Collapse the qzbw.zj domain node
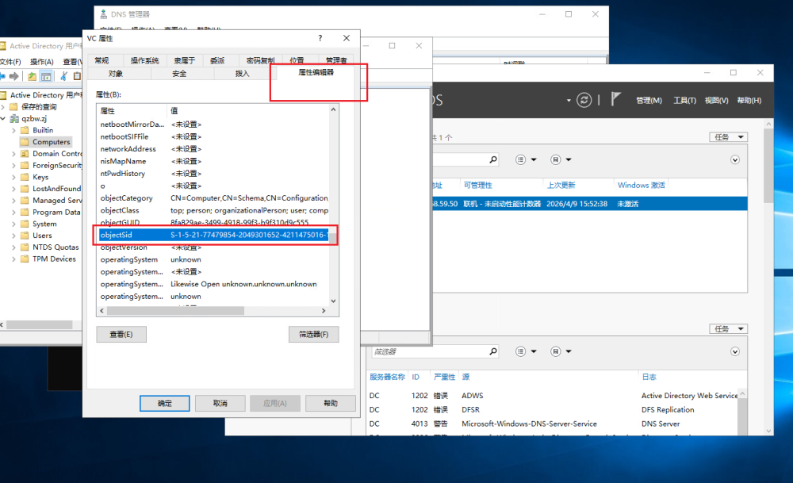Image resolution: width=793 pixels, height=483 pixels. 4,118
